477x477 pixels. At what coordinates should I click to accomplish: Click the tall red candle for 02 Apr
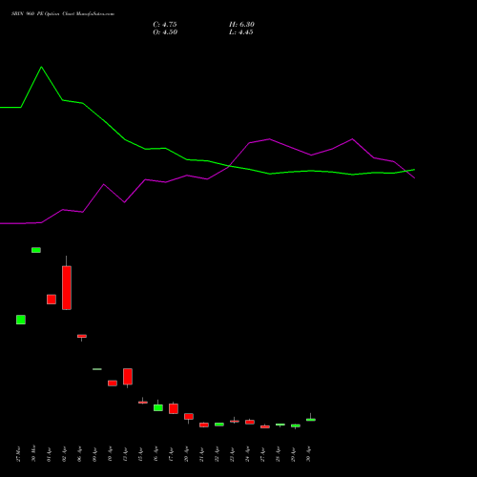pyautogui.click(x=67, y=287)
